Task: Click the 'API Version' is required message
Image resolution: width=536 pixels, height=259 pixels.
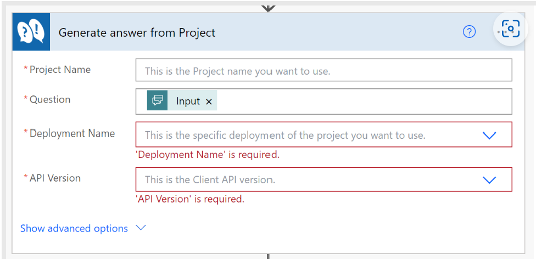Action: (x=190, y=199)
